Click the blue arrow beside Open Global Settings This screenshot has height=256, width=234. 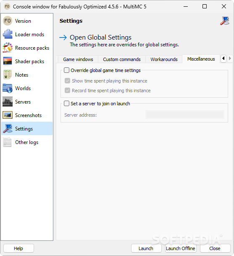pyautogui.click(x=63, y=37)
